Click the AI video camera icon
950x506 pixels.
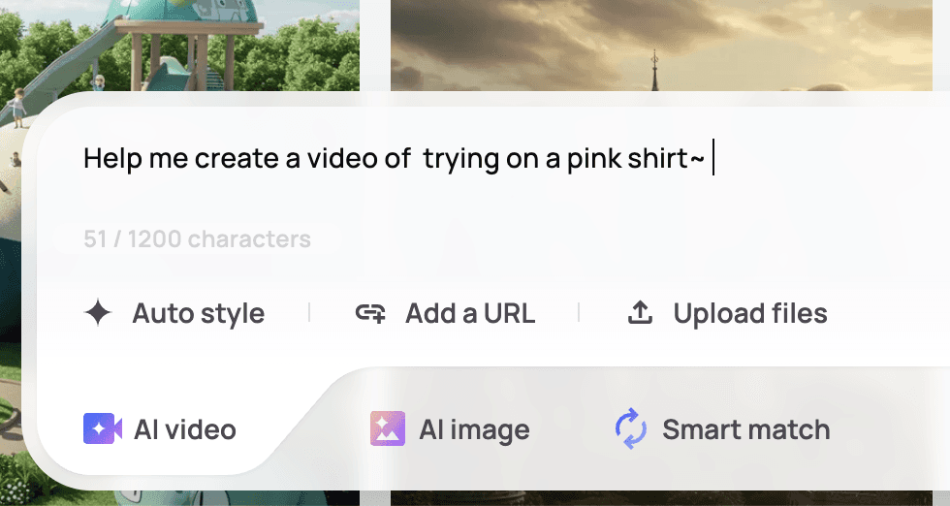pyautogui.click(x=103, y=428)
